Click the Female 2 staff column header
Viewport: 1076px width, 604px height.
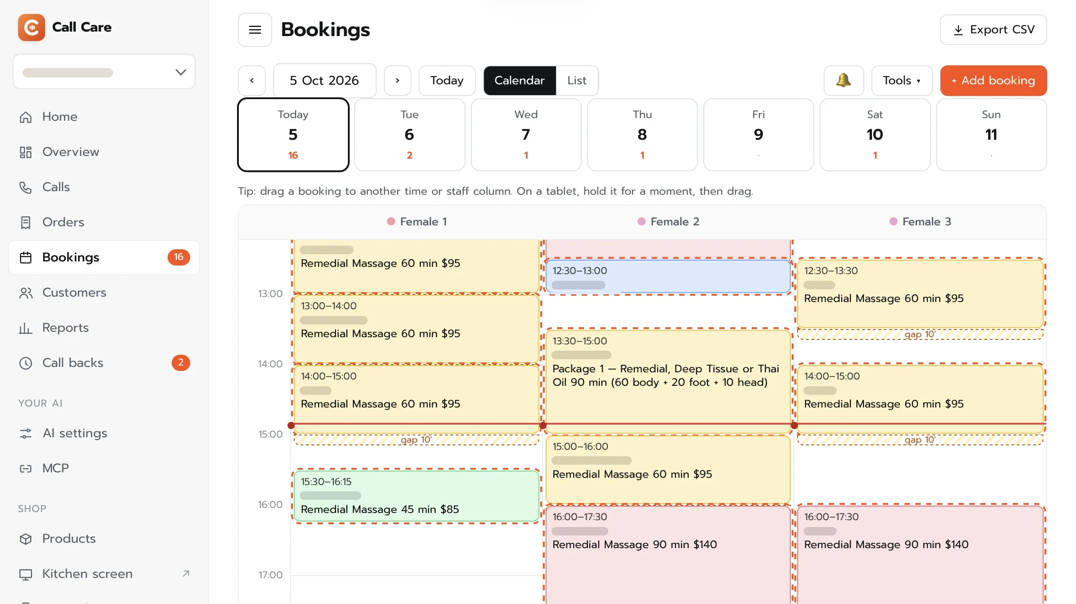[668, 222]
